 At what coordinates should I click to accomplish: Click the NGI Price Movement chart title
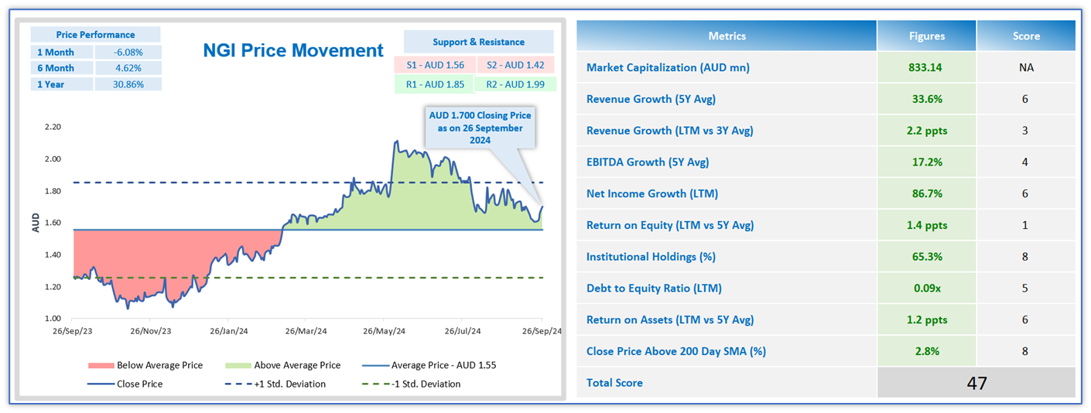click(x=292, y=51)
